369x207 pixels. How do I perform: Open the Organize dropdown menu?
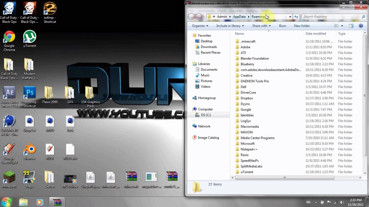(200, 26)
